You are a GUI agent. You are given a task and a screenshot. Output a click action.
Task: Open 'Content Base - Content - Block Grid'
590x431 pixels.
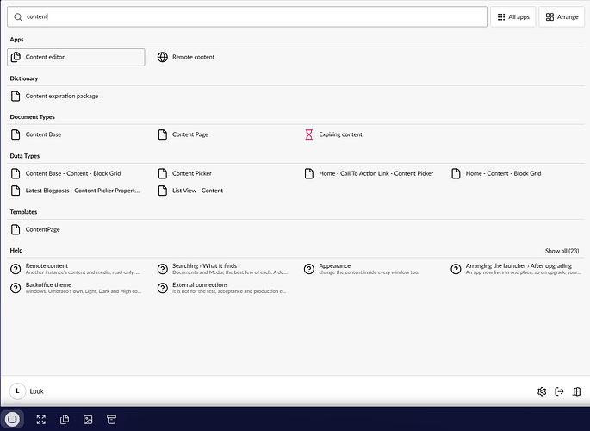tap(73, 173)
